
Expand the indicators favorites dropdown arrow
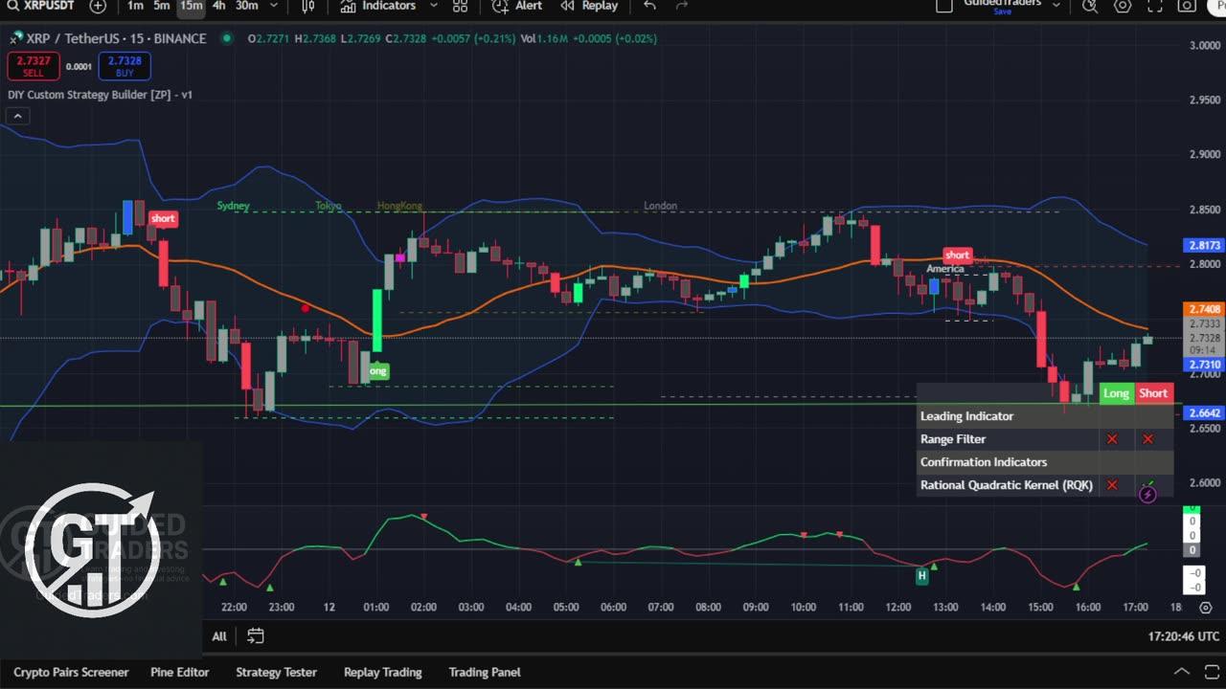[433, 6]
